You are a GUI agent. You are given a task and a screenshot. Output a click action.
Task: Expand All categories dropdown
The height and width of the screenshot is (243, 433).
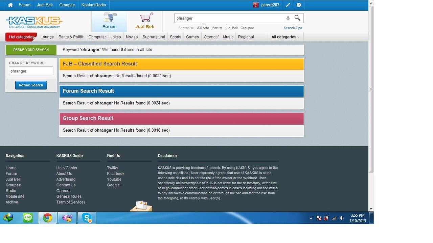[286, 37]
